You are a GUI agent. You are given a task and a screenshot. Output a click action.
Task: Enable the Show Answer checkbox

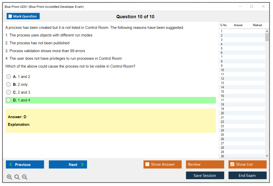pyautogui.click(x=147, y=164)
